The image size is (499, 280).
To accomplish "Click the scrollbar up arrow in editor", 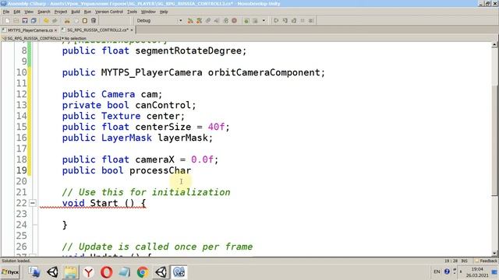I will (494, 45).
